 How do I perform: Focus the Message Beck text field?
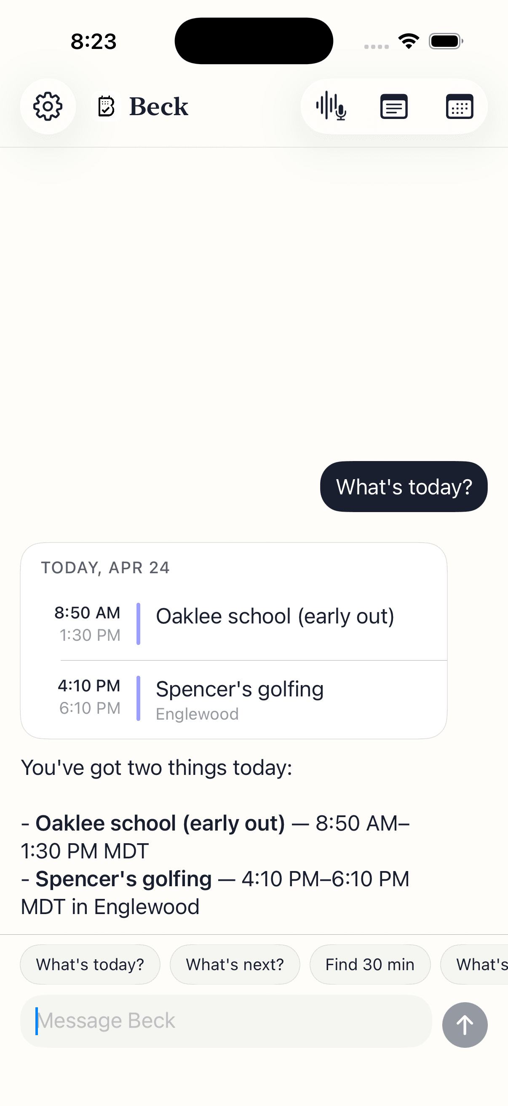click(x=225, y=1021)
